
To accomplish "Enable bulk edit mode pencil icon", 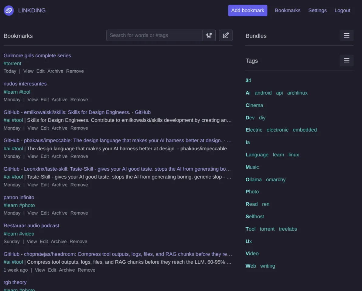I will tap(226, 35).
